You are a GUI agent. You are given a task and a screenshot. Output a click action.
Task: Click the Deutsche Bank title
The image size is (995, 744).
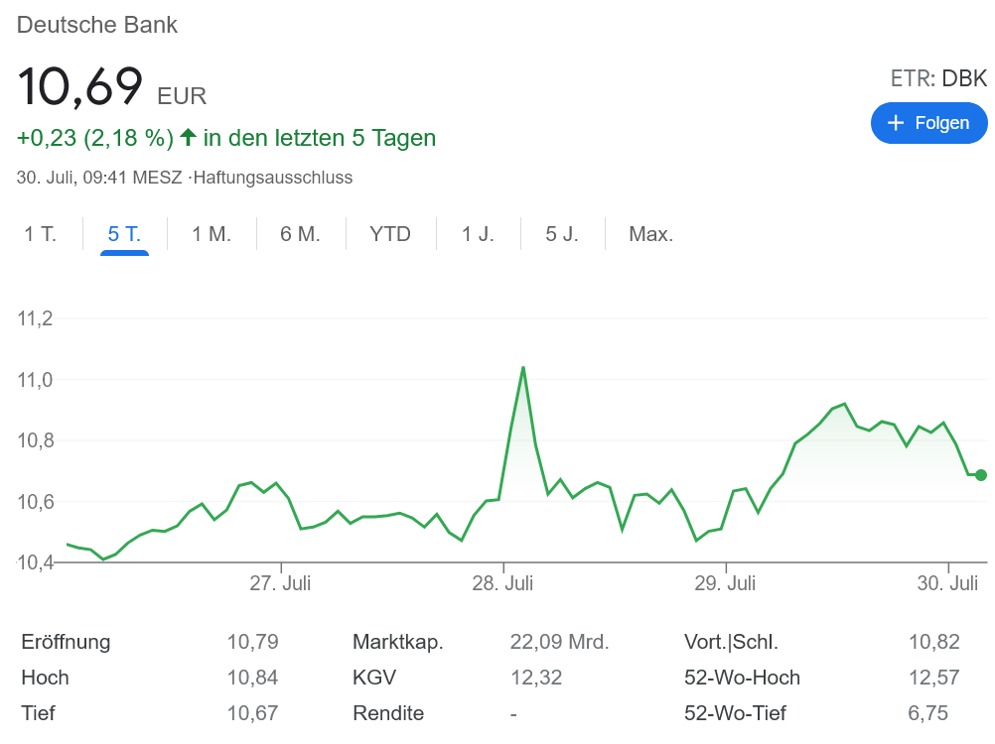(97, 26)
